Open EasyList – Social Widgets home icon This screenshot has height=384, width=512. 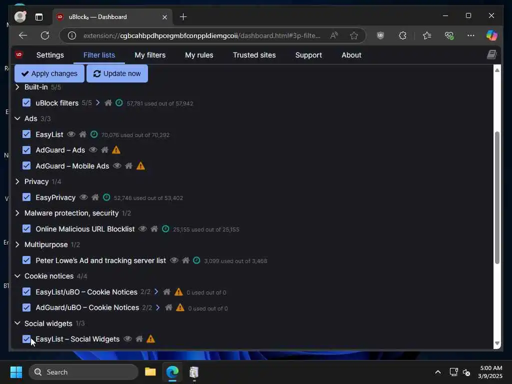point(139,339)
